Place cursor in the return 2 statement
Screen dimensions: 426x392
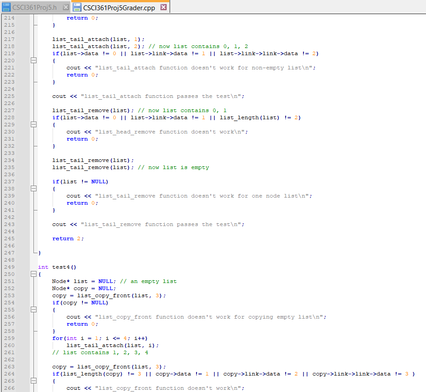click(67, 238)
